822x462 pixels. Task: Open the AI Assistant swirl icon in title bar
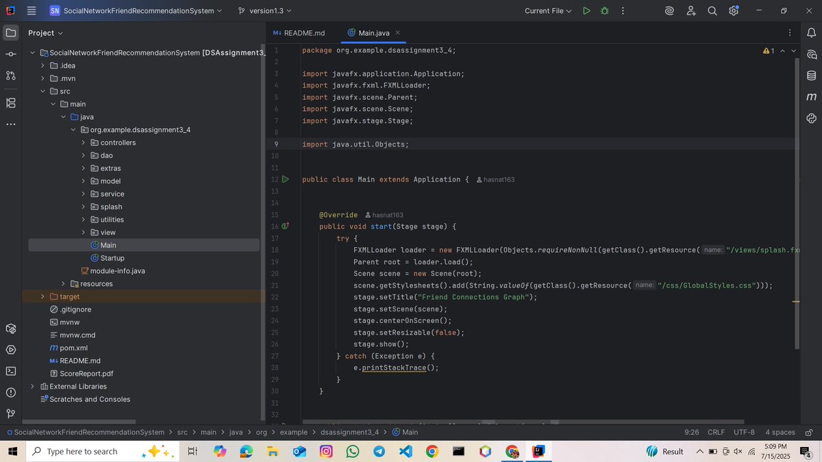670,11
